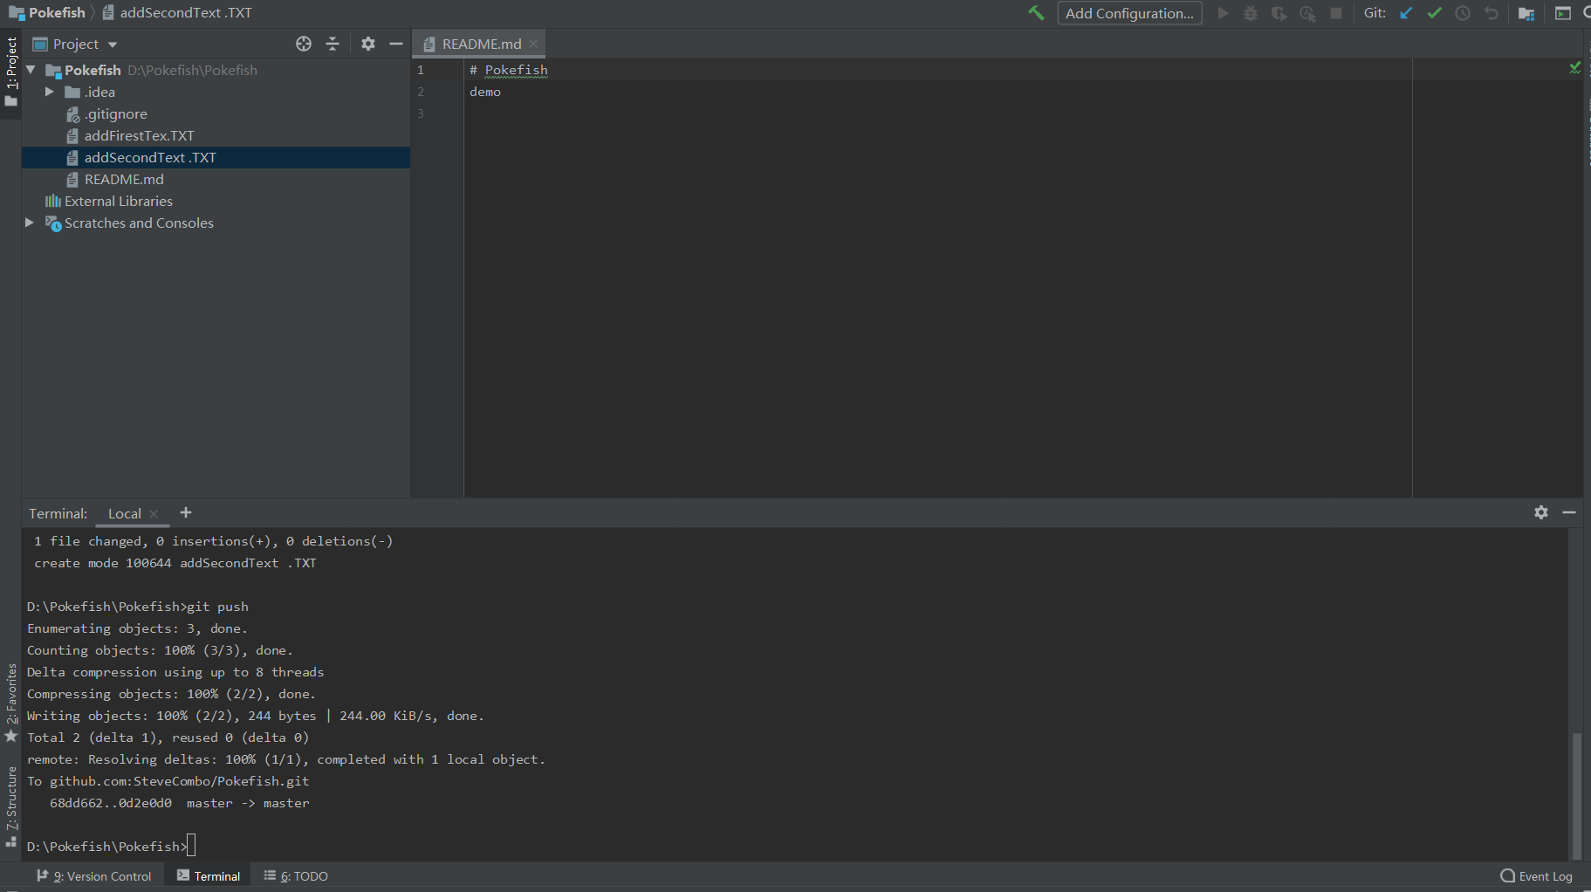This screenshot has height=892, width=1591.
Task: Click 'remote: Resolving deltas' terminal line
Action: pyautogui.click(x=286, y=759)
